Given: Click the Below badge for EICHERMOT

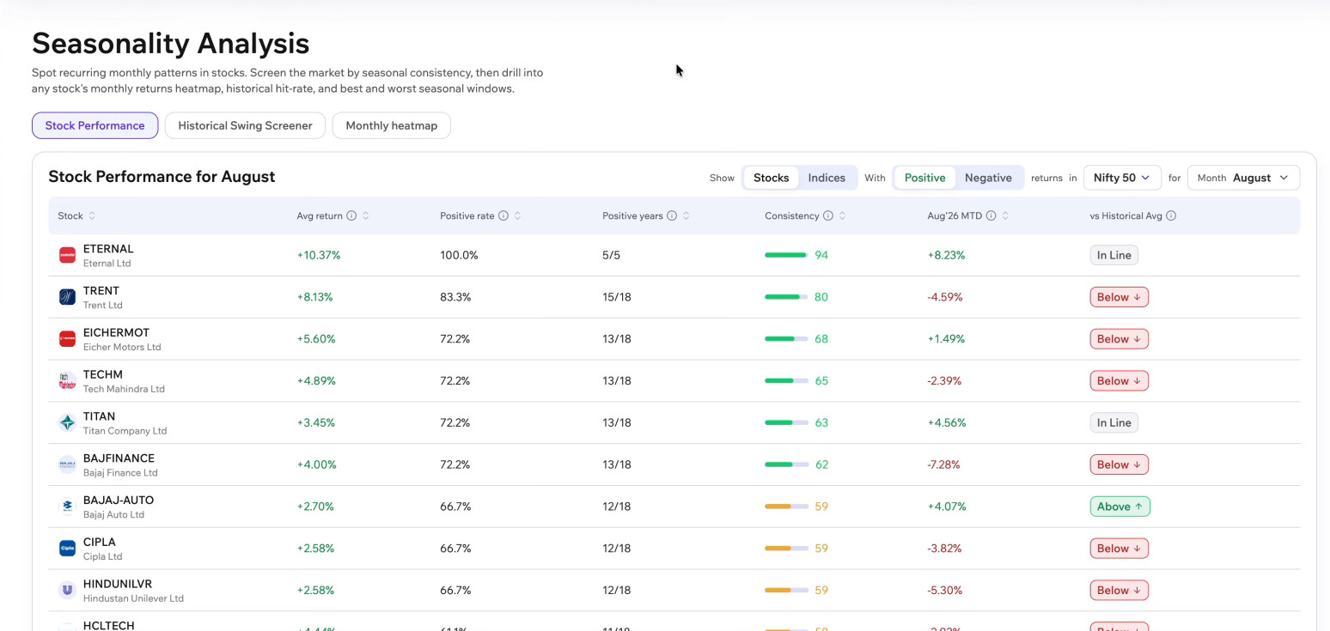Looking at the screenshot, I should click(x=1120, y=339).
